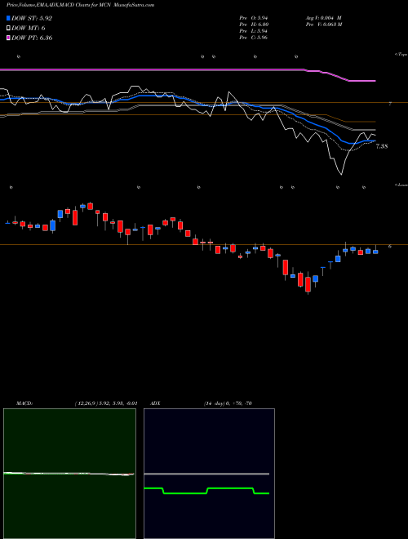Click the 'Pre O: 5.94' value
Viewport: 408px width, 539px height.
pos(254,18)
